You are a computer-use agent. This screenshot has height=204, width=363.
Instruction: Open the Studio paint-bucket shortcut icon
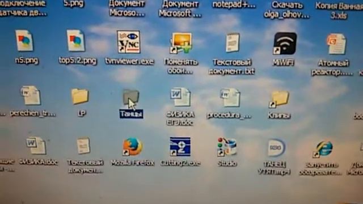(227, 147)
